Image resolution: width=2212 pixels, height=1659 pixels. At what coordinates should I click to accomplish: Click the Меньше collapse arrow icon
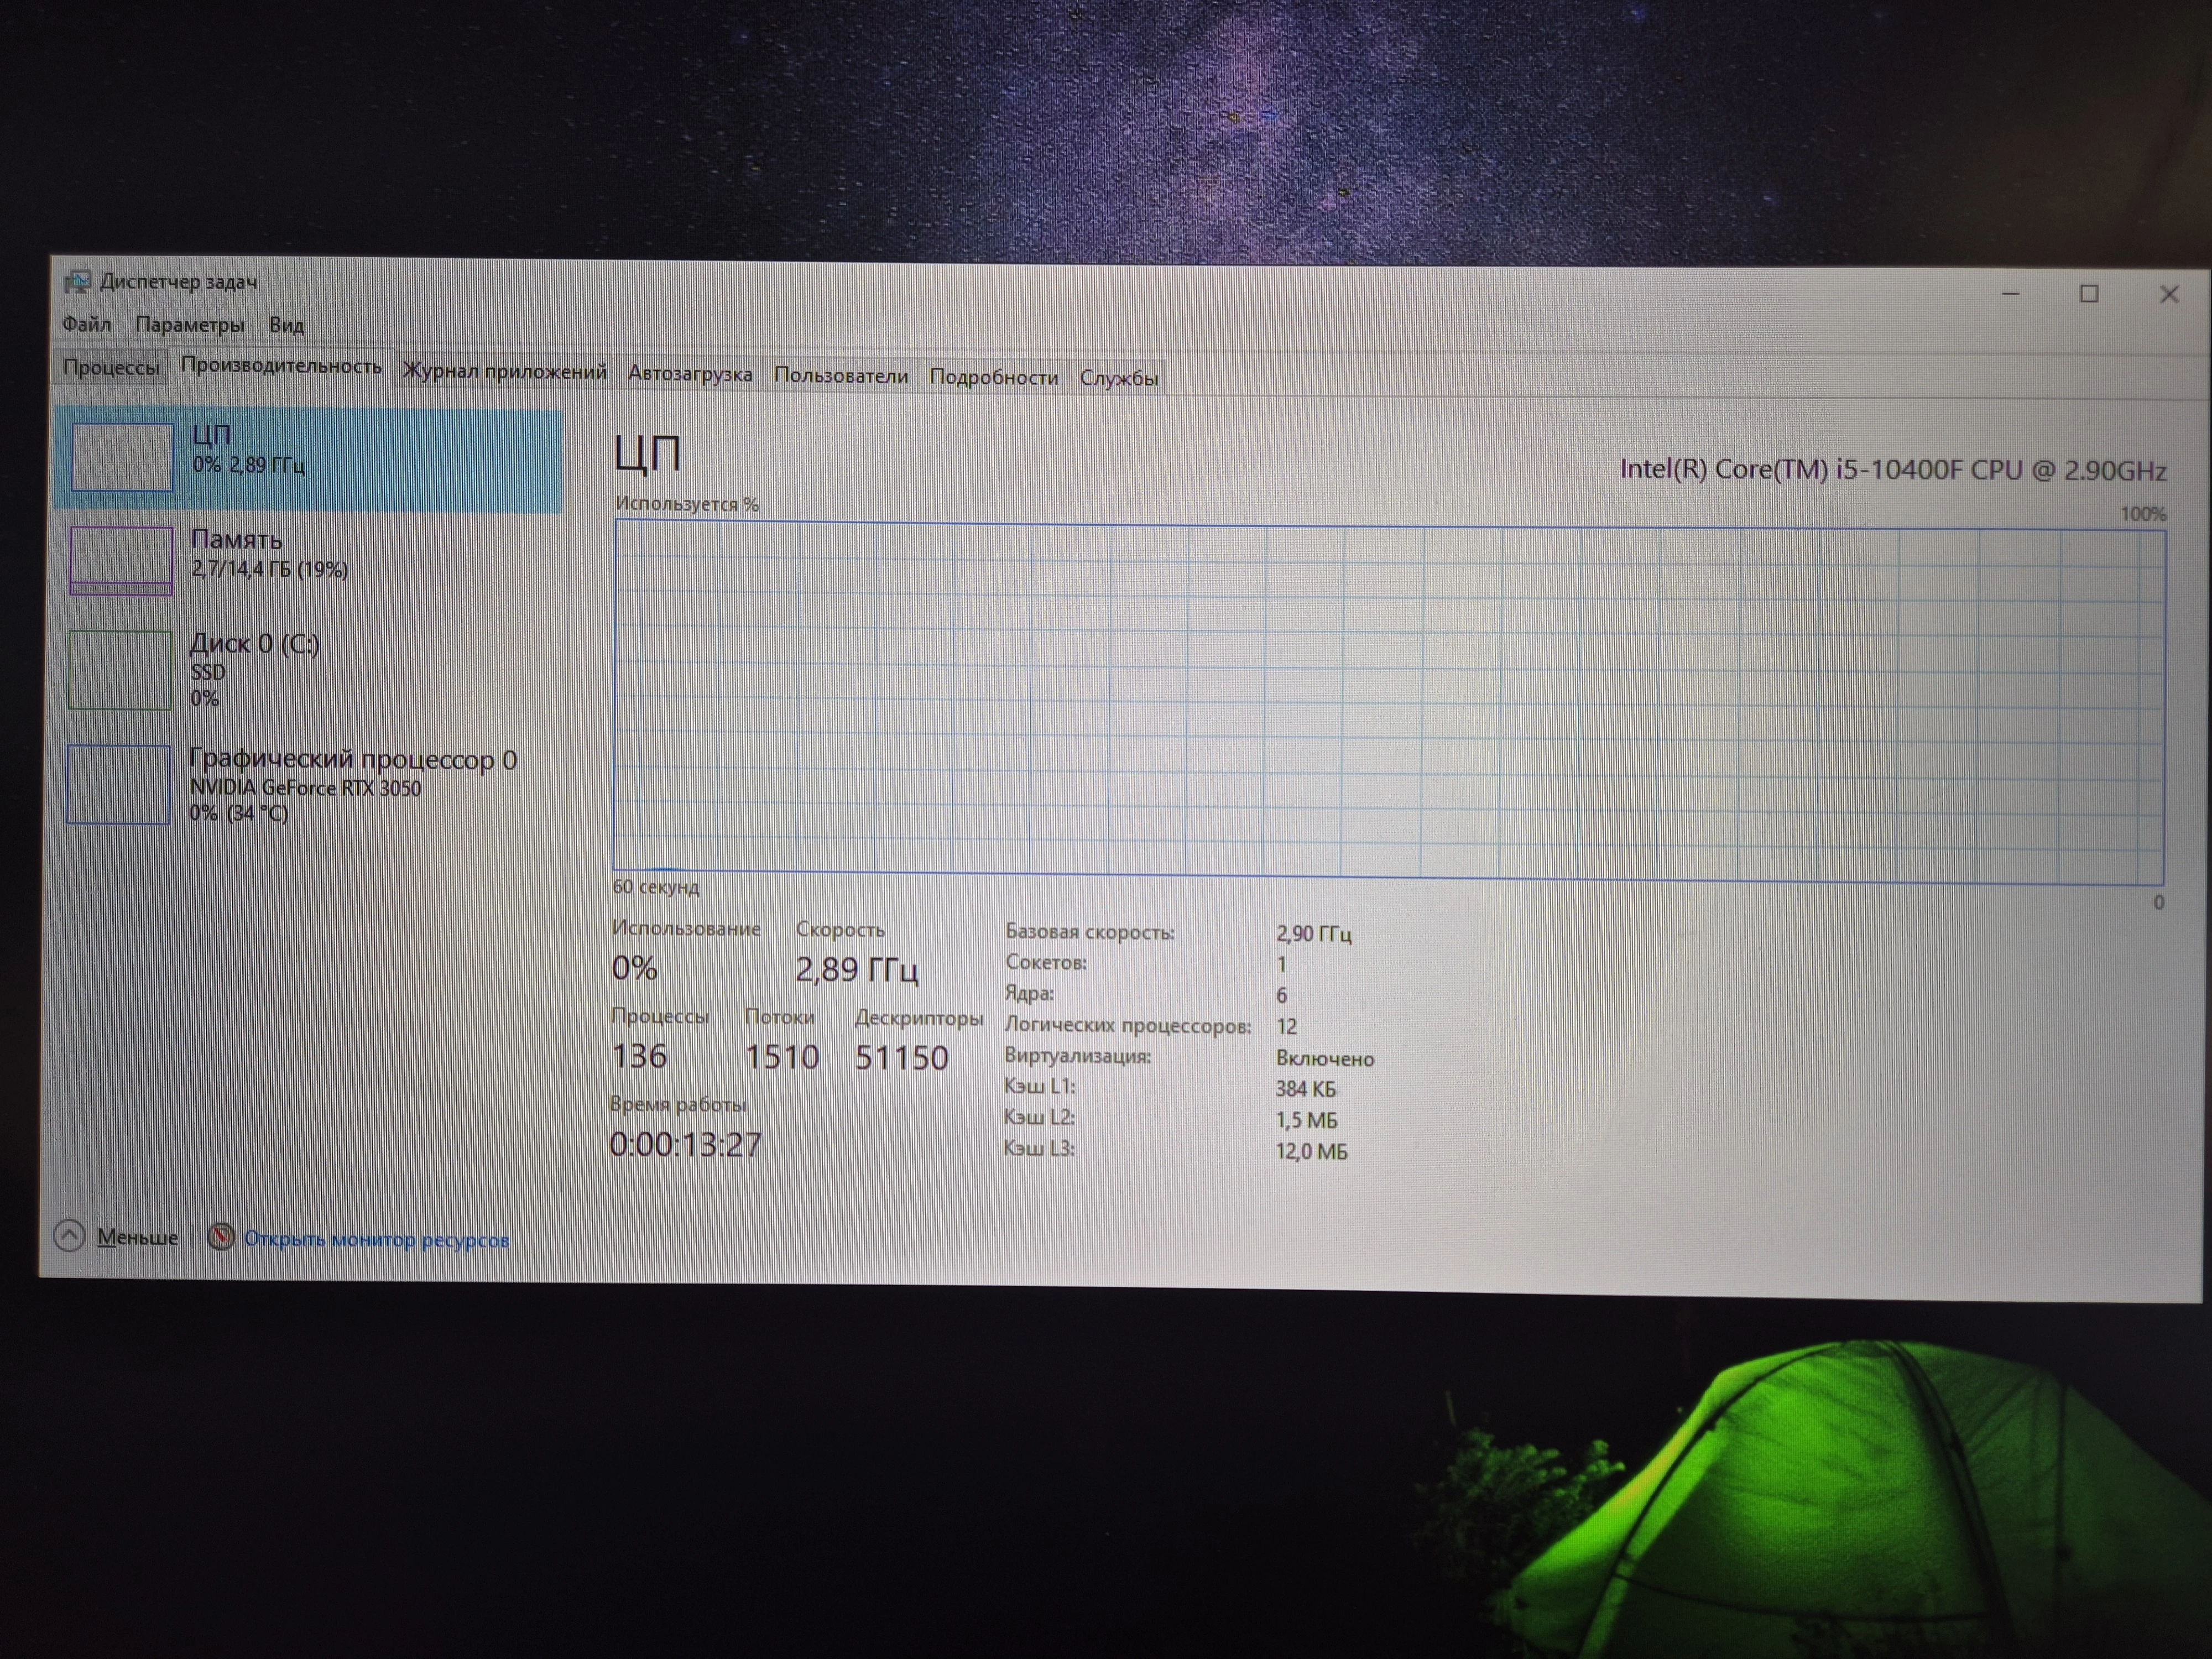[x=70, y=1236]
